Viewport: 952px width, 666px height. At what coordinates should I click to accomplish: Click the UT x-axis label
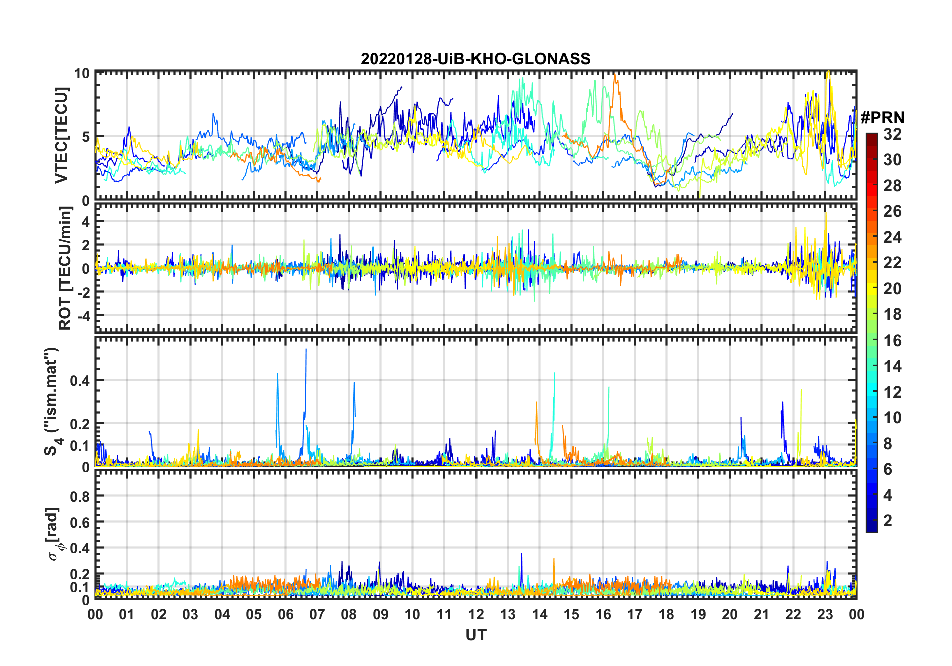click(x=475, y=635)
